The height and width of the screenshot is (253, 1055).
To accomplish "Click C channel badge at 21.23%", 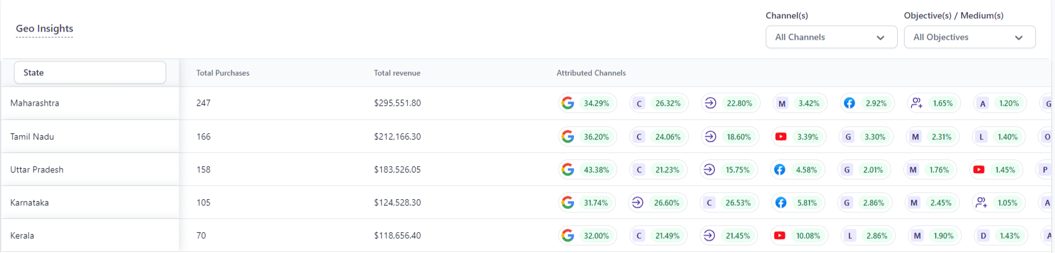I will 639,170.
